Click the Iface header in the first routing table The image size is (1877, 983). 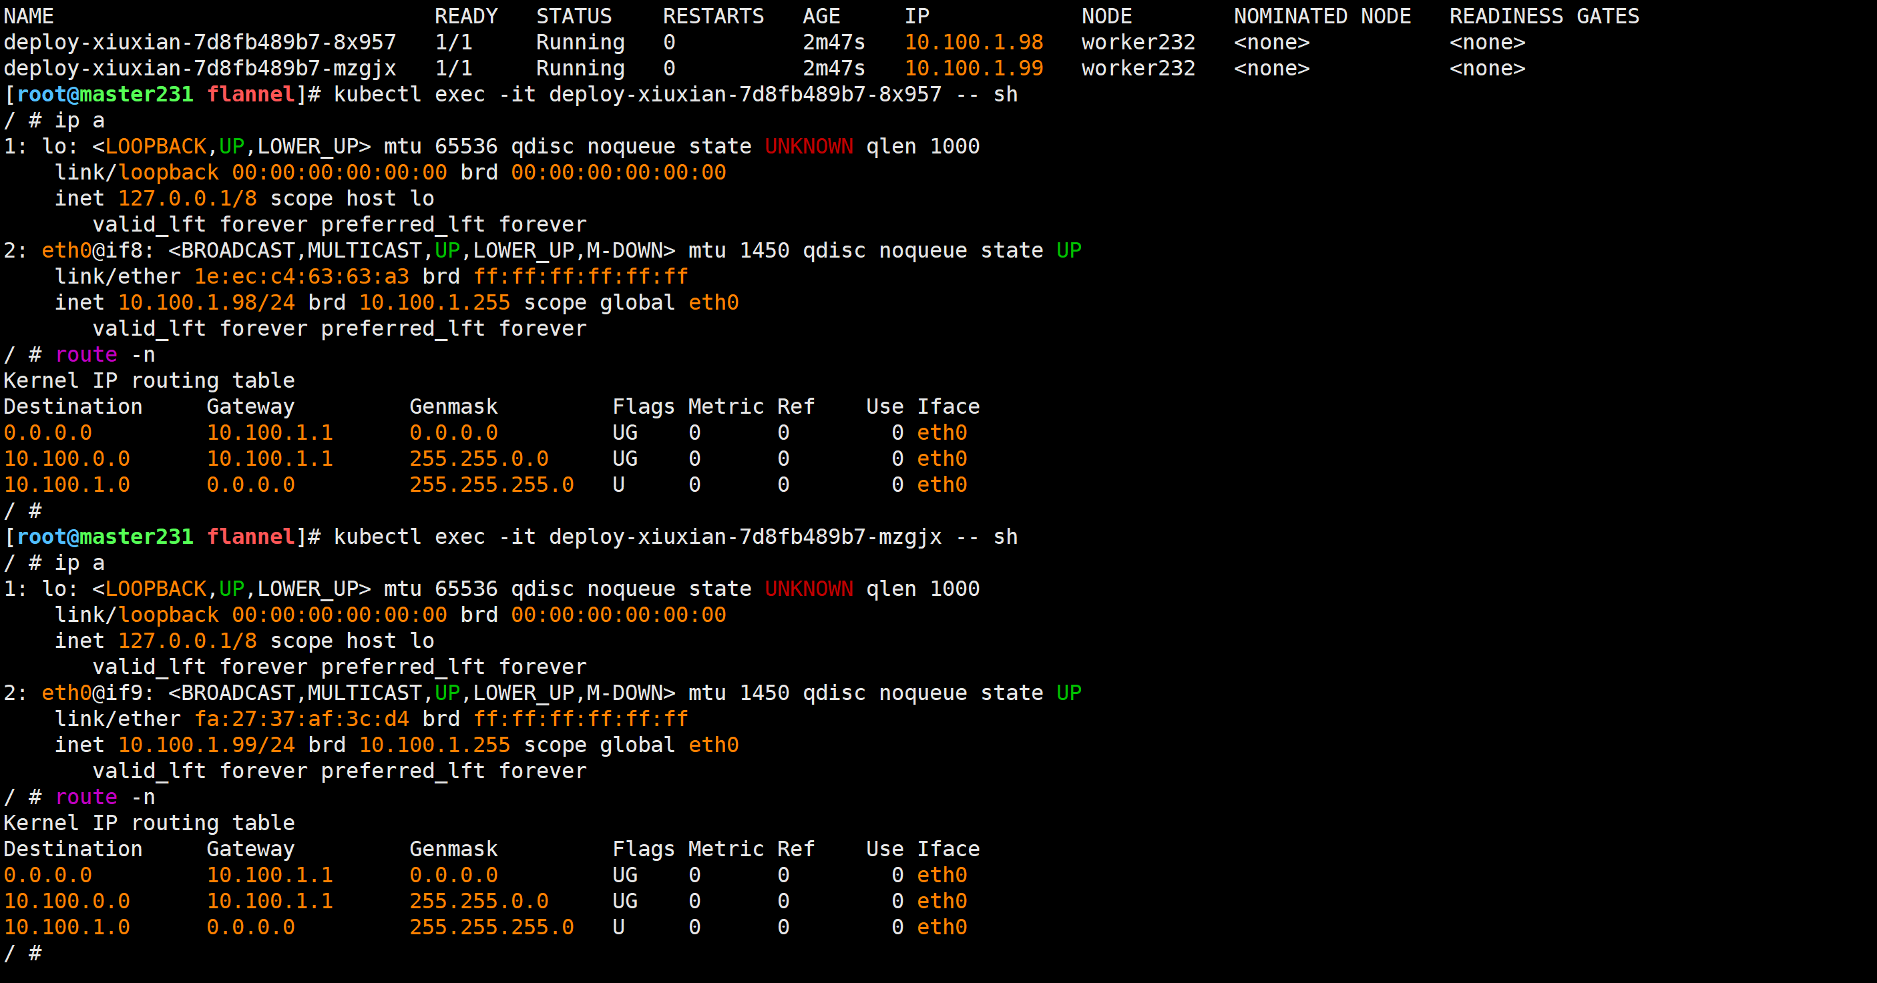[x=948, y=406]
